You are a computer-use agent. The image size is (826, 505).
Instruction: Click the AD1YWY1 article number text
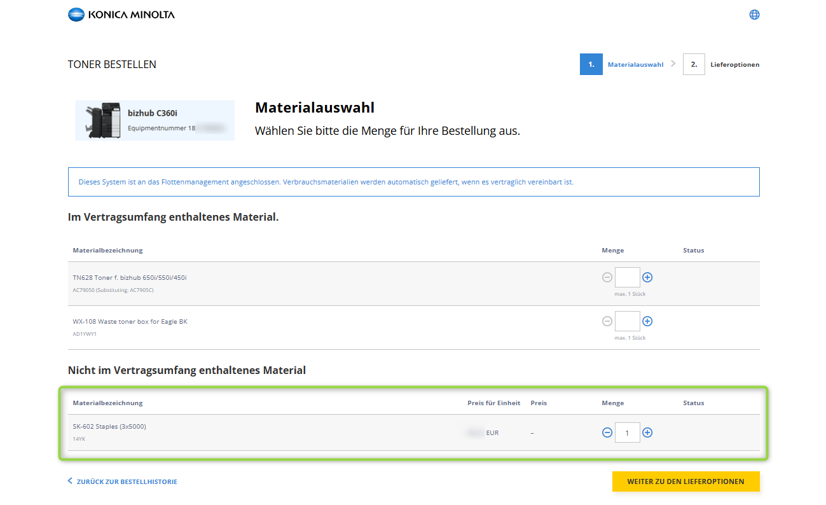coord(85,334)
